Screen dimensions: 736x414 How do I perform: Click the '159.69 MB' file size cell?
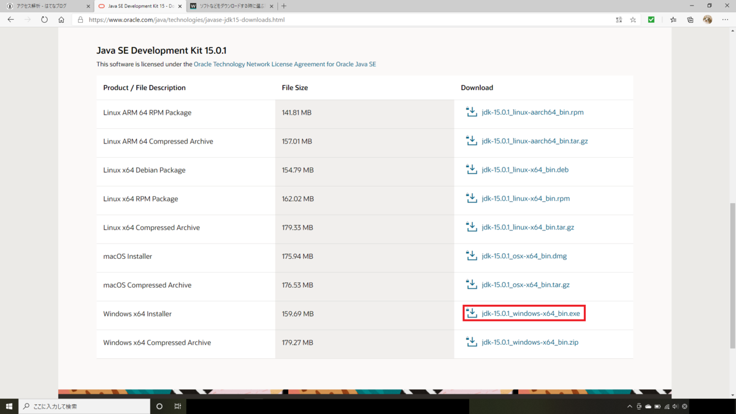[x=365, y=314]
